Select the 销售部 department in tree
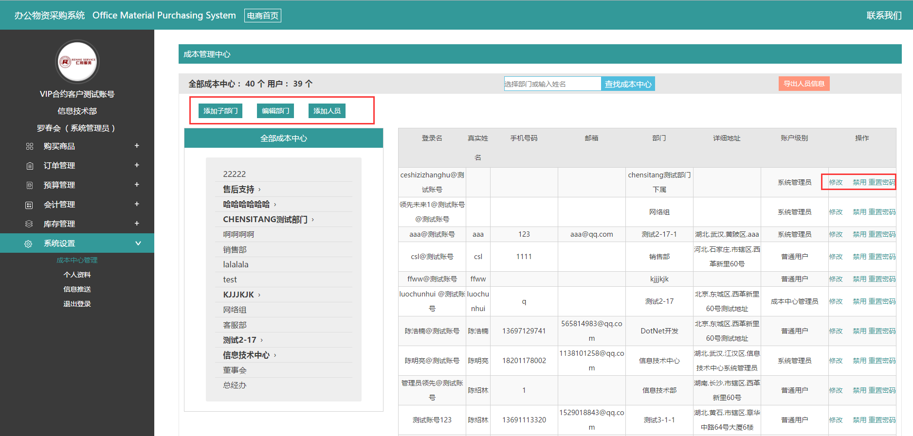This screenshot has width=913, height=436. (x=235, y=250)
